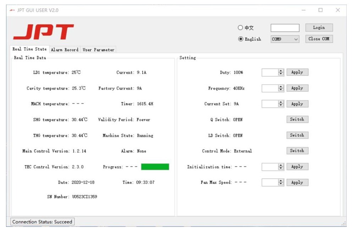Screen dimensions: 363x235
Task: Open the COM9 port dropdown
Action: [285, 39]
